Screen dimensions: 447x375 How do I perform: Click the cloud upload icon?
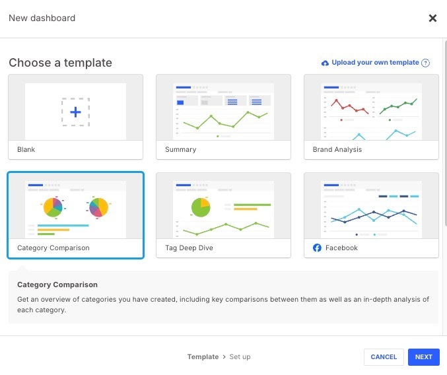tap(325, 63)
